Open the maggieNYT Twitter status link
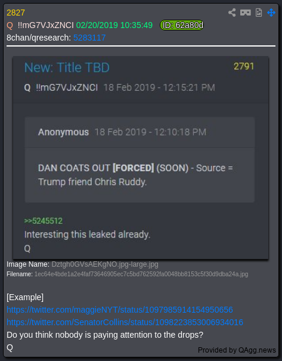The image size is (282, 361). pos(120,310)
